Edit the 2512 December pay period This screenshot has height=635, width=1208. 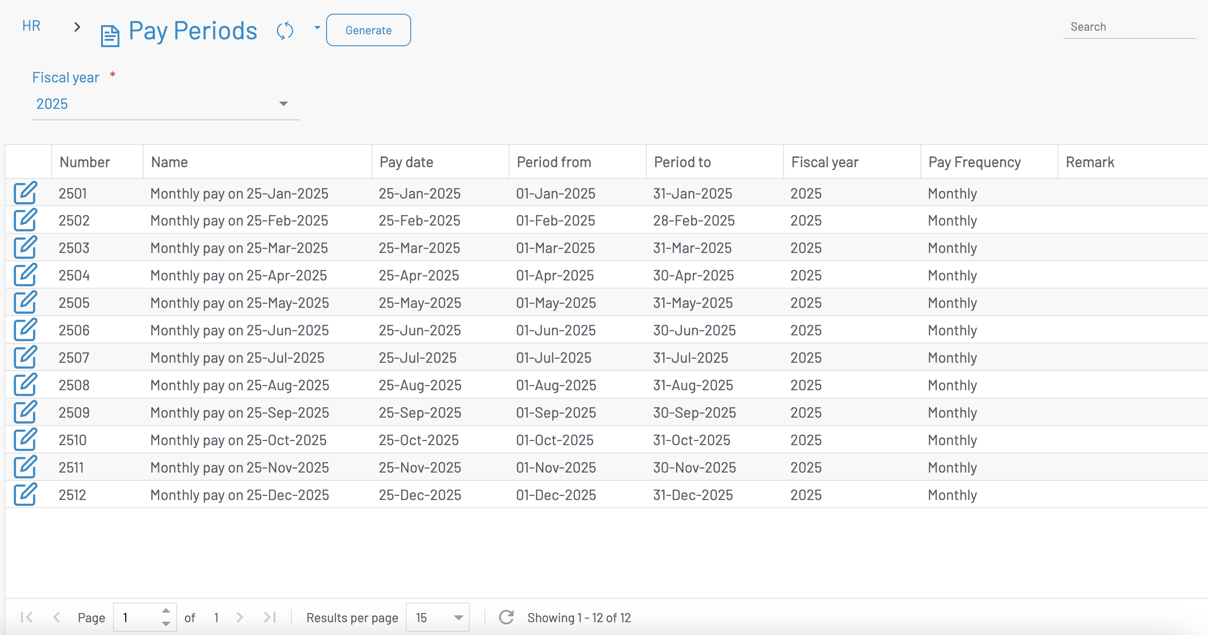tap(25, 494)
